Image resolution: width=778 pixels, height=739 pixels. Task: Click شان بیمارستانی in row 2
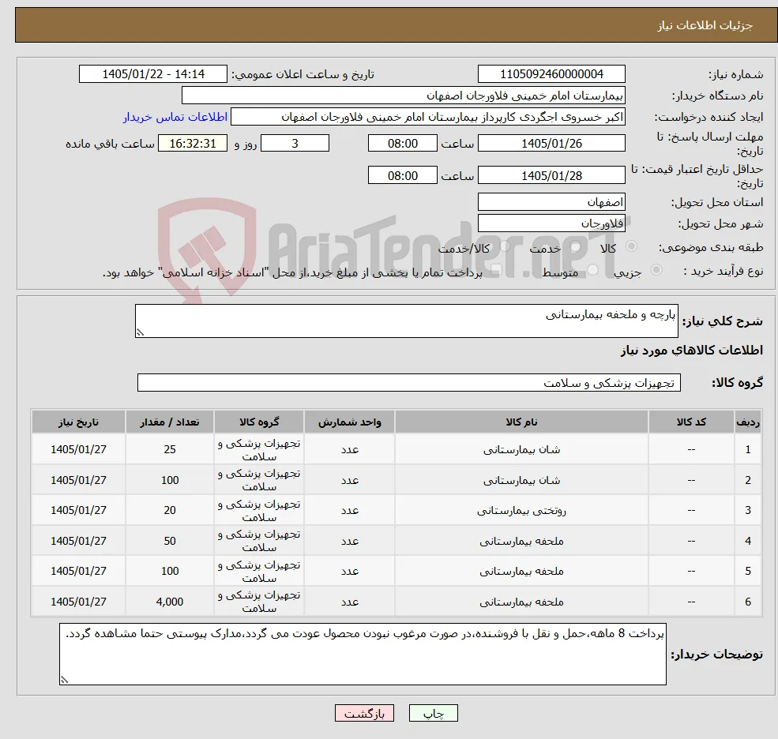click(x=521, y=480)
